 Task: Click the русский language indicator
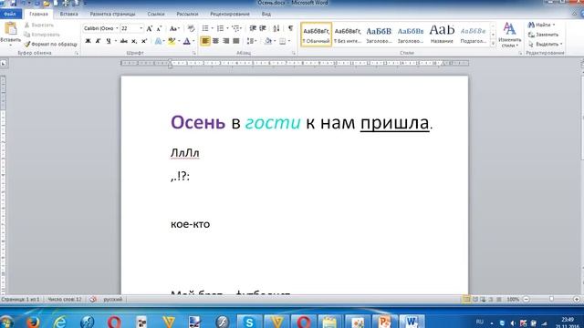[x=113, y=299]
